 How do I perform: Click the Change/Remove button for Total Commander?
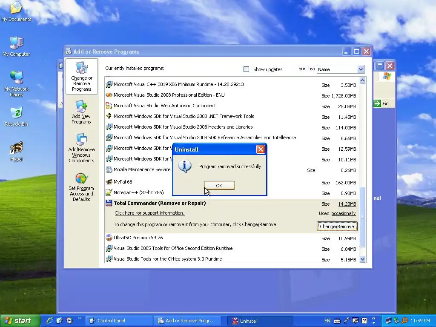[x=337, y=227]
